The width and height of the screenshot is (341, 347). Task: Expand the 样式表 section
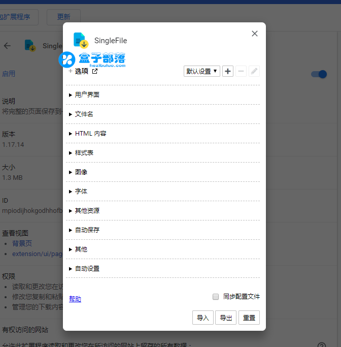pyautogui.click(x=163, y=153)
